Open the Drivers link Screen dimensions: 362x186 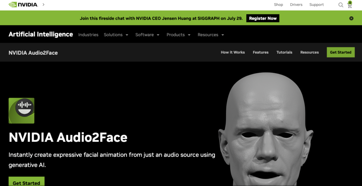pyautogui.click(x=296, y=5)
